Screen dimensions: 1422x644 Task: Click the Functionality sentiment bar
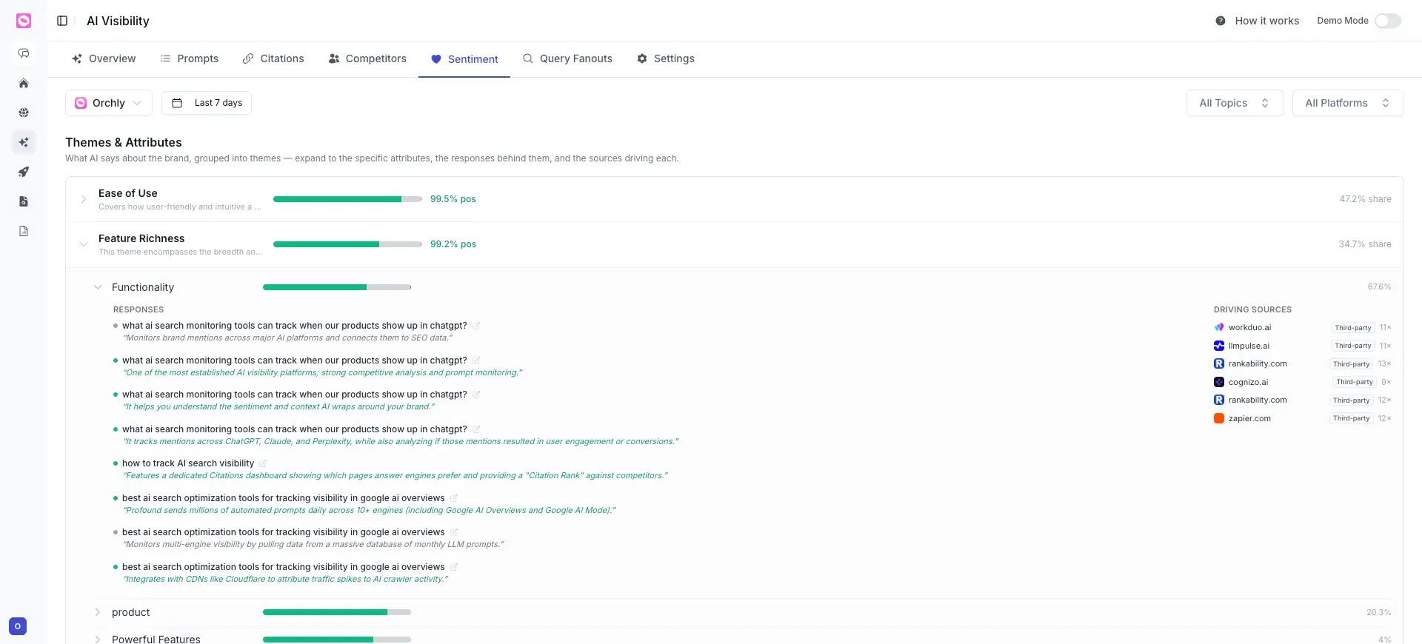pyautogui.click(x=337, y=287)
